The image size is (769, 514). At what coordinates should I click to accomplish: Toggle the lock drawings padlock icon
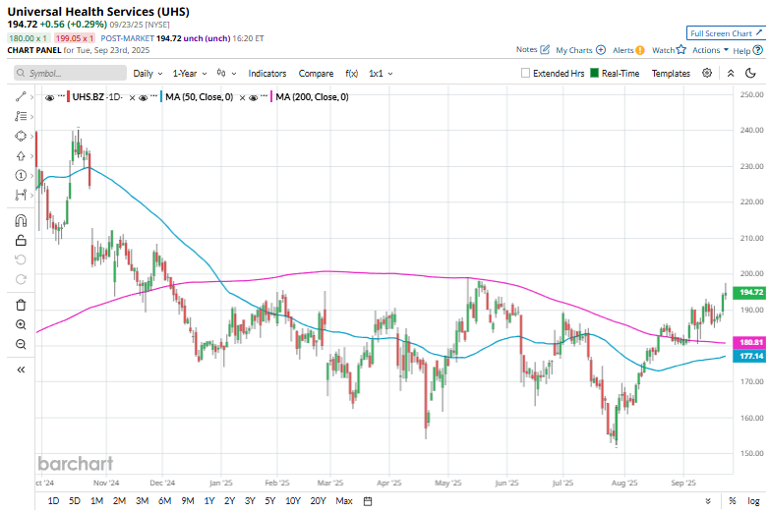coord(21,240)
